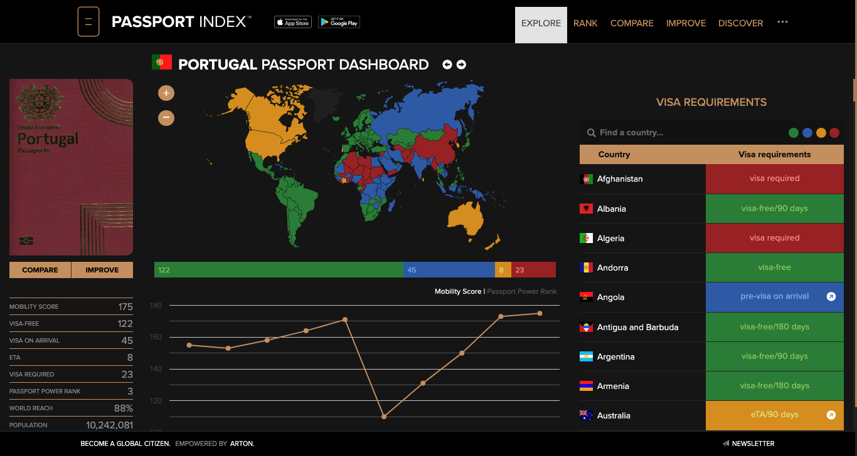This screenshot has width=857, height=456.
Task: Click the Antigua and Barbuda flag icon
Action: (x=587, y=327)
